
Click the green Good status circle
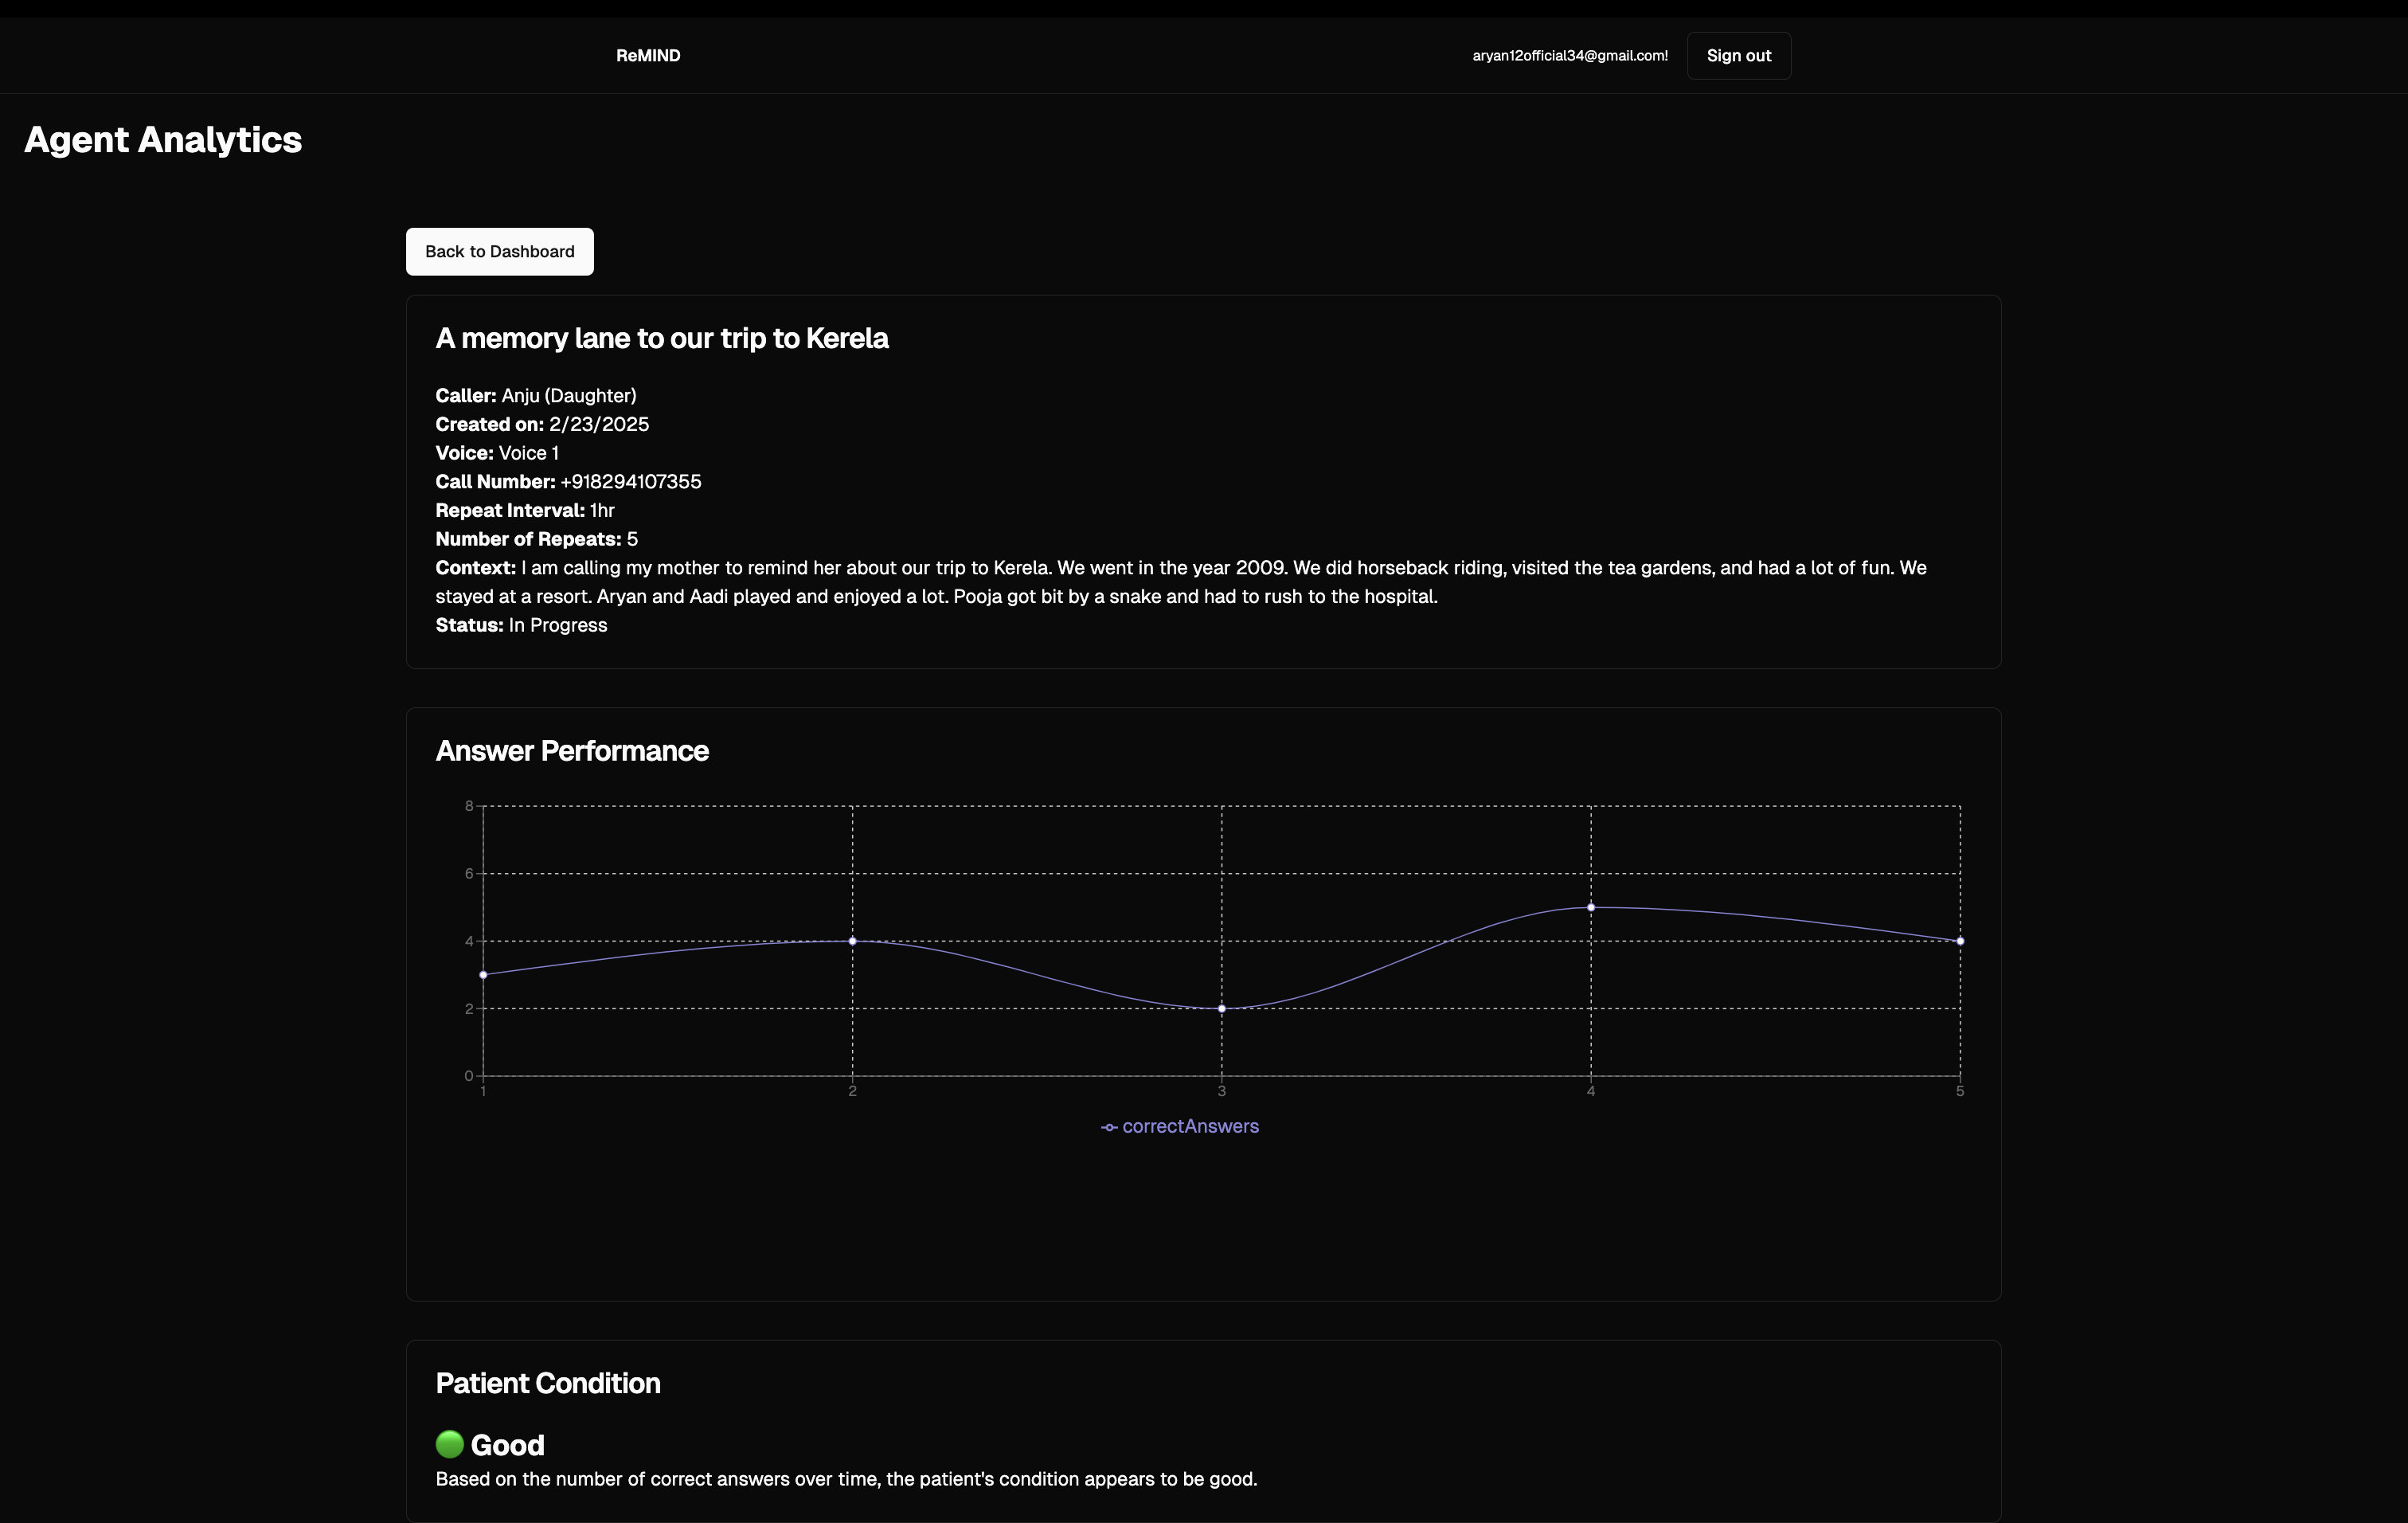click(x=450, y=1444)
